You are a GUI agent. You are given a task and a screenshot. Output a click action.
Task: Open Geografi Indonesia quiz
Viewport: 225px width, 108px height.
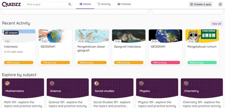pos(127,46)
